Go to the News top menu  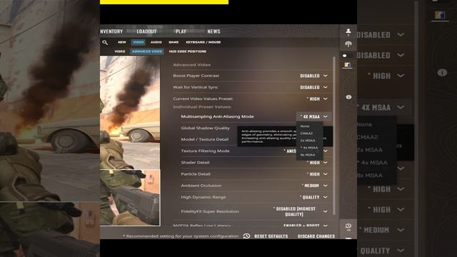(x=214, y=31)
